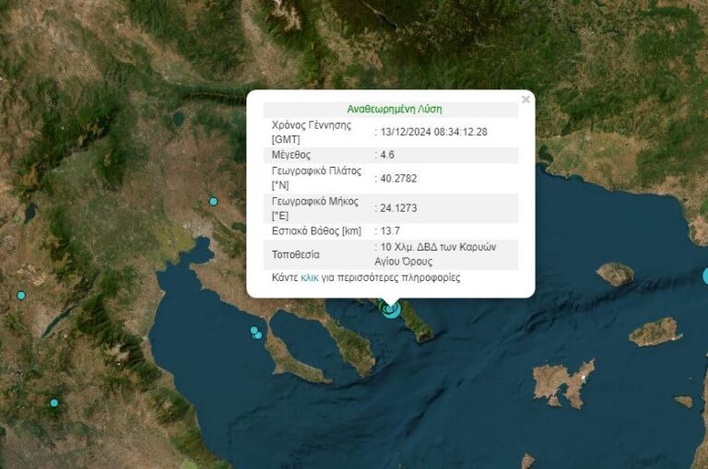
Task: Select the earthquake marker at far left edge
Action: [x=21, y=296]
